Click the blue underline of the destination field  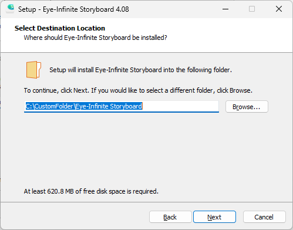pos(122,112)
